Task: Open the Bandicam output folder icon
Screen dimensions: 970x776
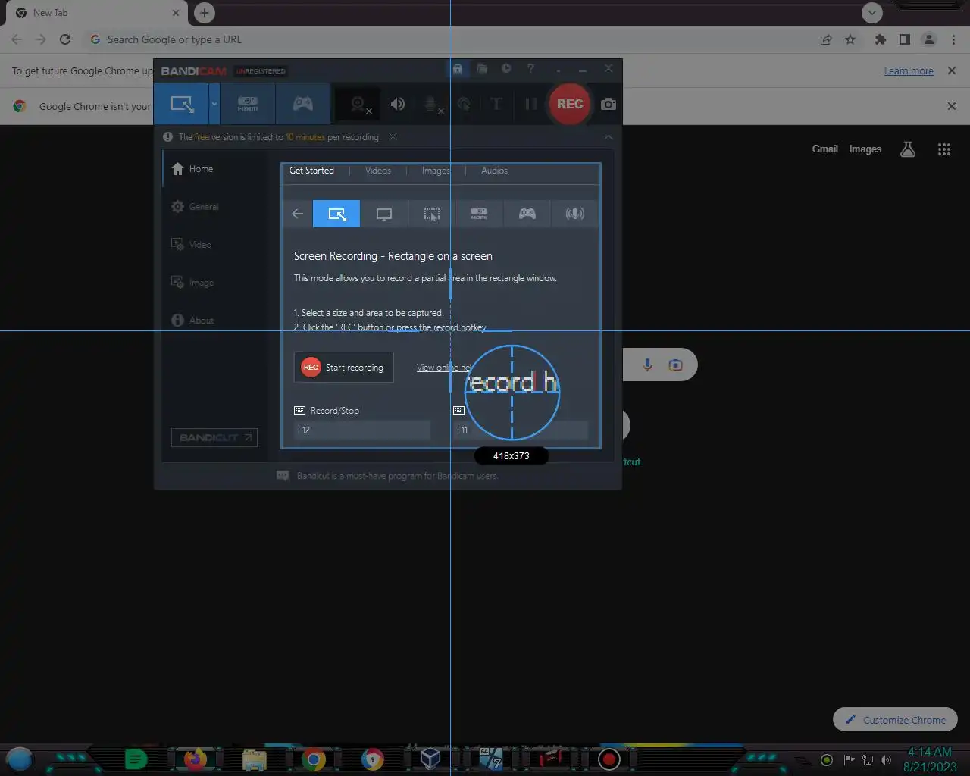Action: pos(482,69)
